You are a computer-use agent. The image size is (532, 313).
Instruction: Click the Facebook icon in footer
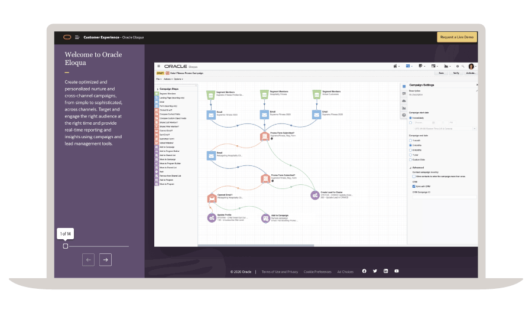click(364, 271)
